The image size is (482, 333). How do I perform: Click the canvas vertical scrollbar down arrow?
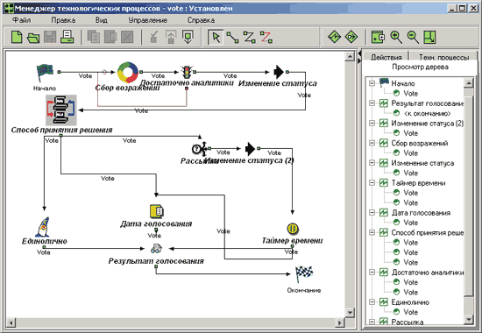[x=350, y=313]
